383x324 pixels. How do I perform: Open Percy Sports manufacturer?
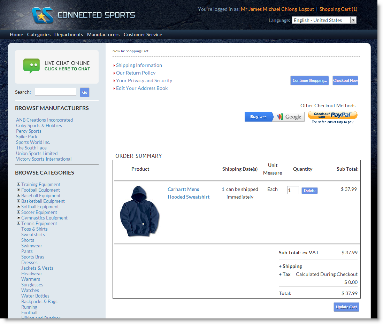29,131
